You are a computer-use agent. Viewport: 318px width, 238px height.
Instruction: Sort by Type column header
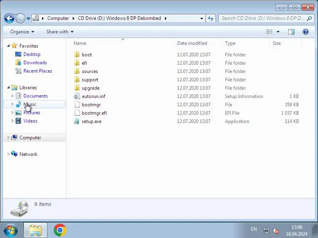230,43
